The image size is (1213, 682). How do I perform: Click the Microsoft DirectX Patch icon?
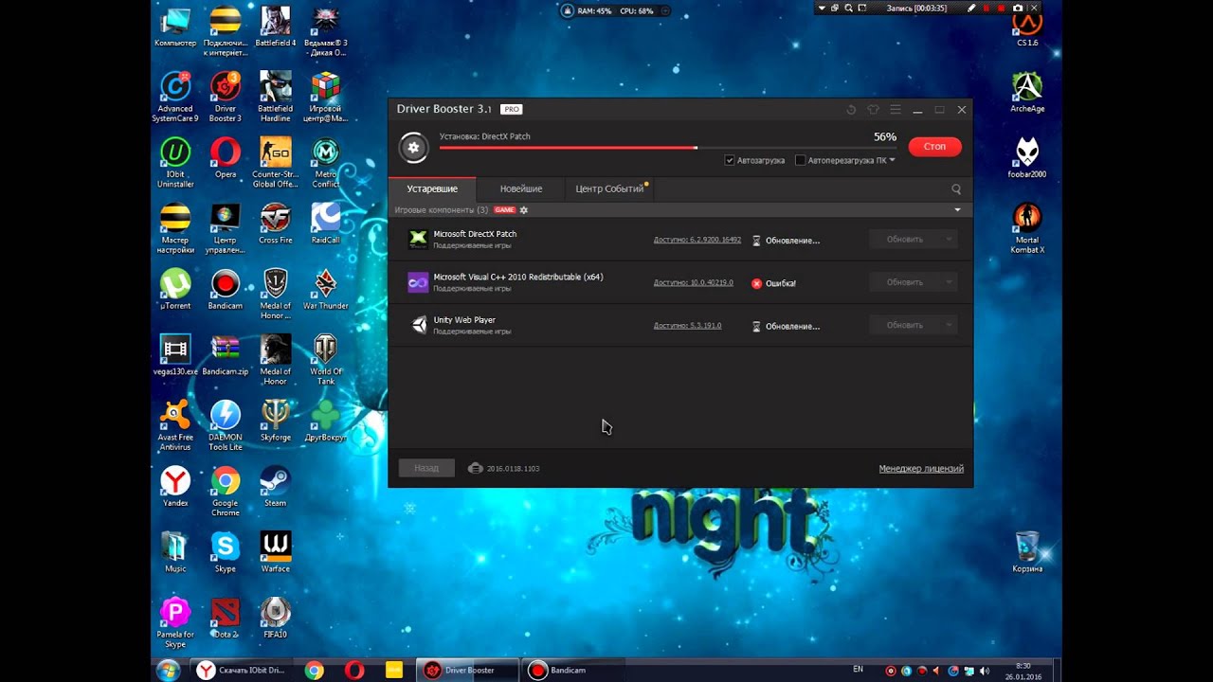tap(418, 240)
